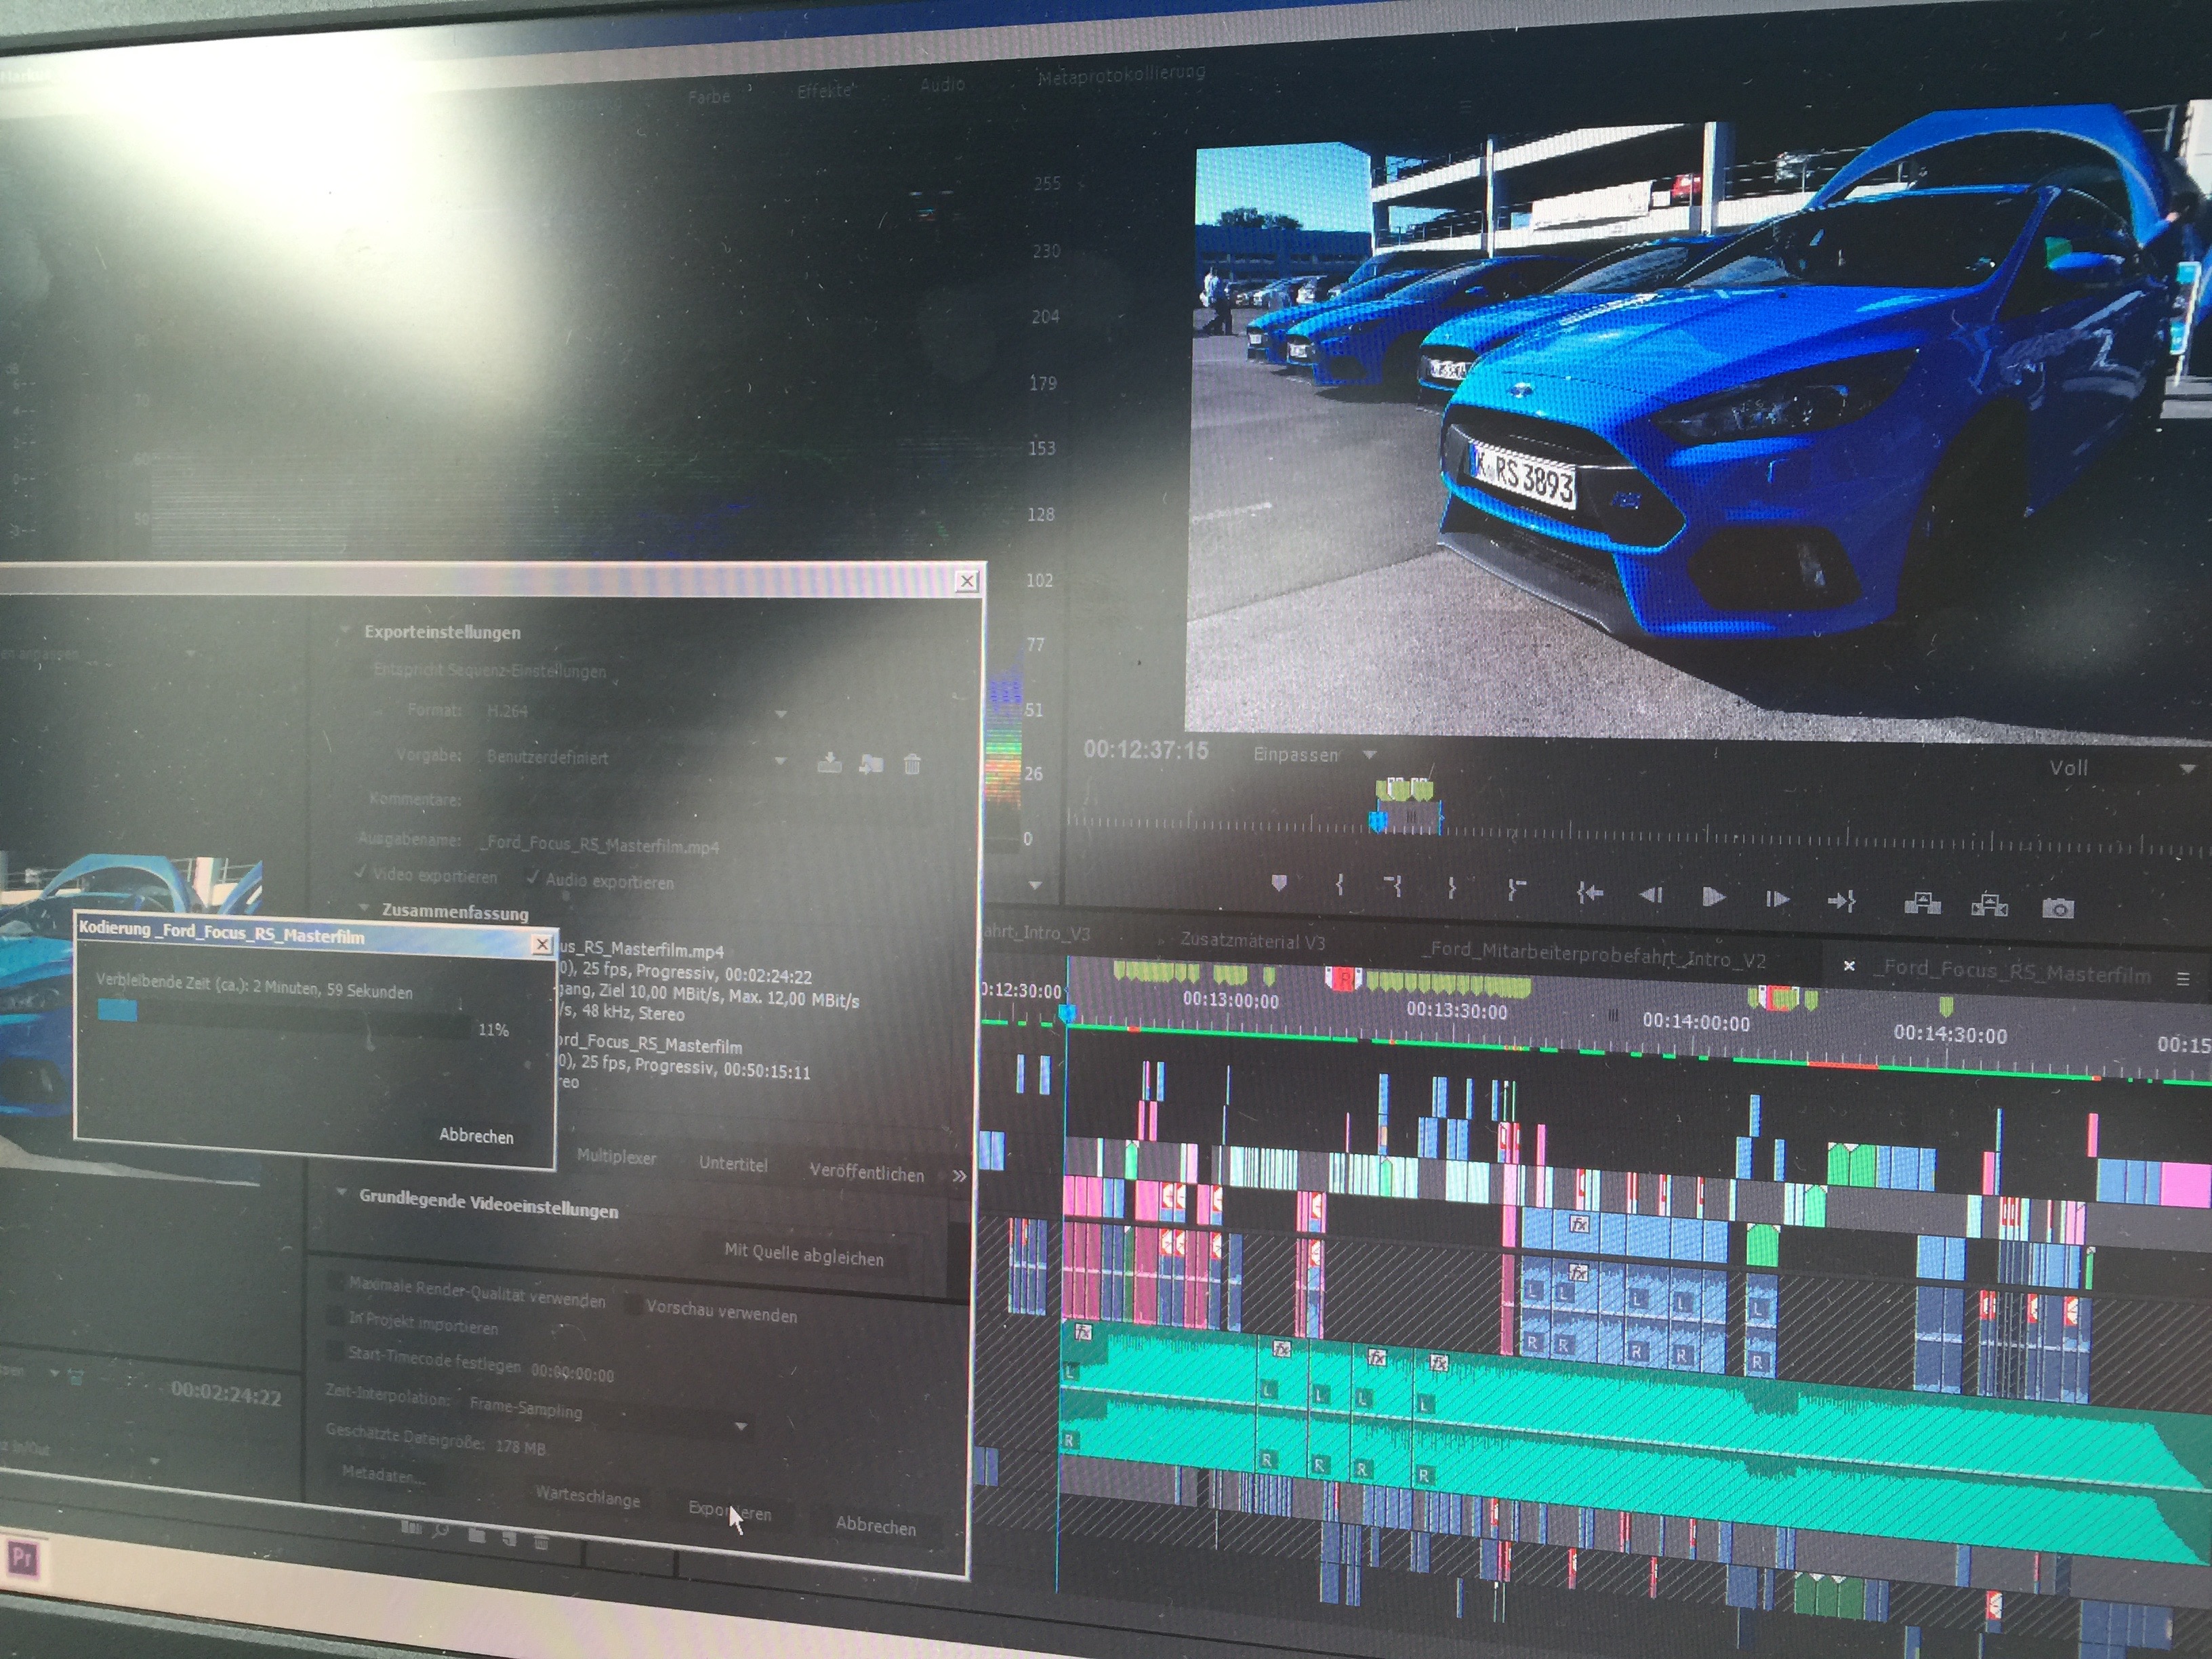
Task: Switch to the Audio workspace
Action: coord(942,84)
